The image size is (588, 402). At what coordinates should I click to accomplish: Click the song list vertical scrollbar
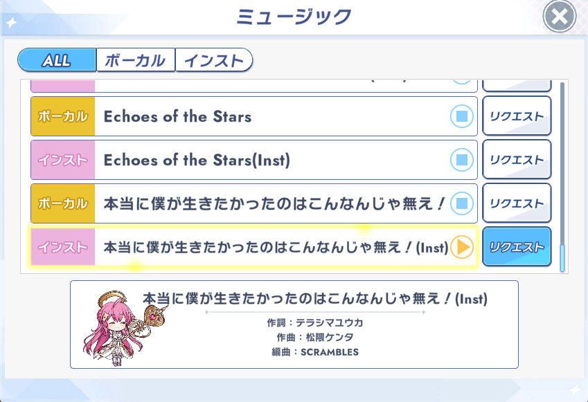(x=562, y=173)
